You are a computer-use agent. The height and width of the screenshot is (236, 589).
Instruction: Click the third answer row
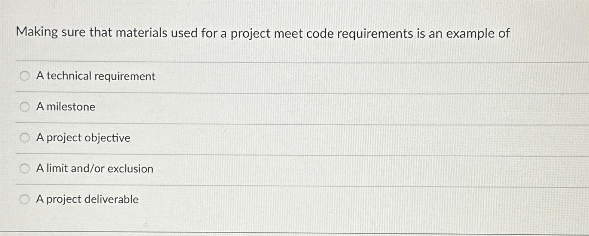pyautogui.click(x=151, y=138)
